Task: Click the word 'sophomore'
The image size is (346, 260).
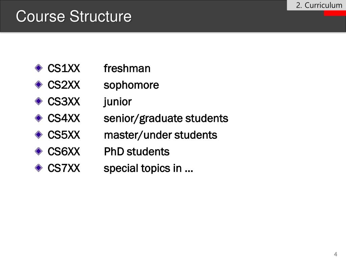Action: click(131, 85)
